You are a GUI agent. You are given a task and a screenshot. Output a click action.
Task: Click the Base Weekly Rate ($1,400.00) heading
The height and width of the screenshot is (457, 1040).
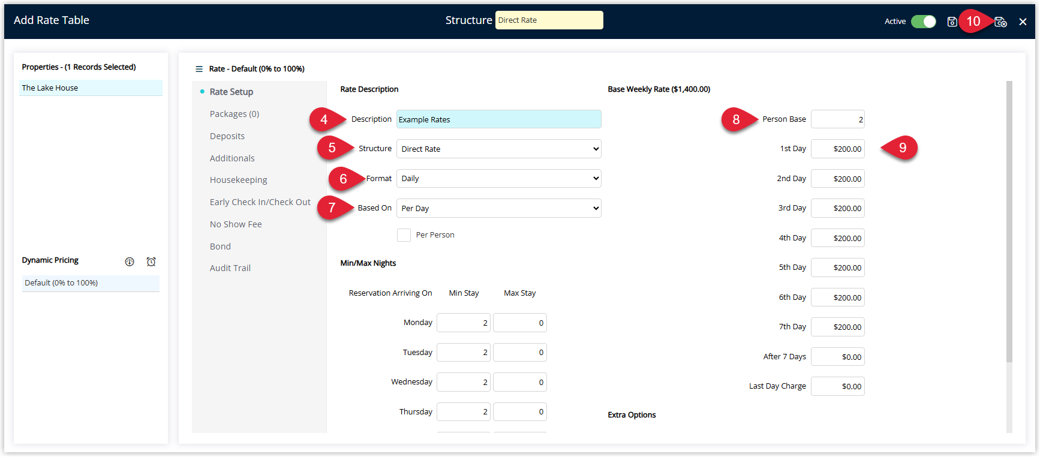659,89
